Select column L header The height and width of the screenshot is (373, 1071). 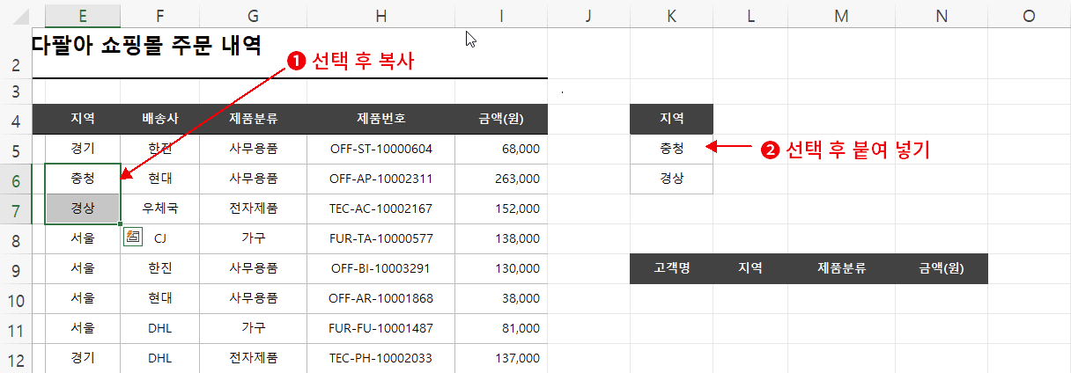pos(750,14)
